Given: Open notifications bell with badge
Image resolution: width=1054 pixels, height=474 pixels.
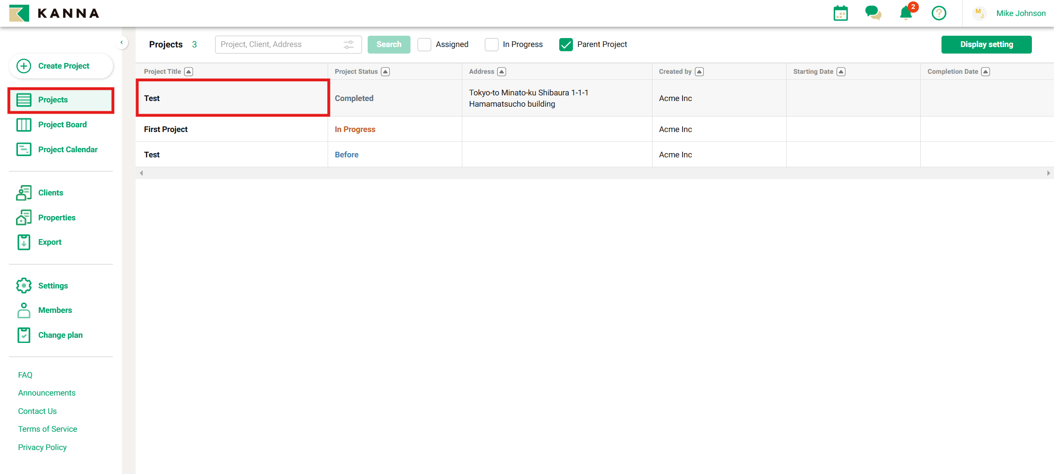Looking at the screenshot, I should coord(906,13).
